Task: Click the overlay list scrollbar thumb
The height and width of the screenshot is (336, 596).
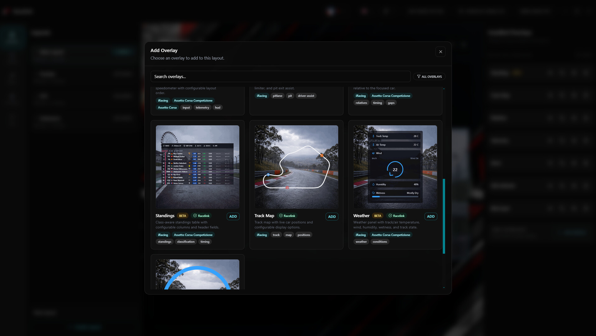Action: (x=444, y=216)
